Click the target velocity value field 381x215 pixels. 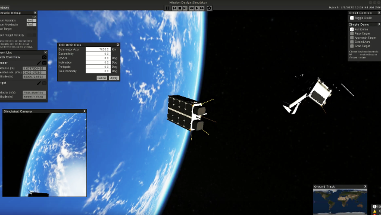(35, 93)
